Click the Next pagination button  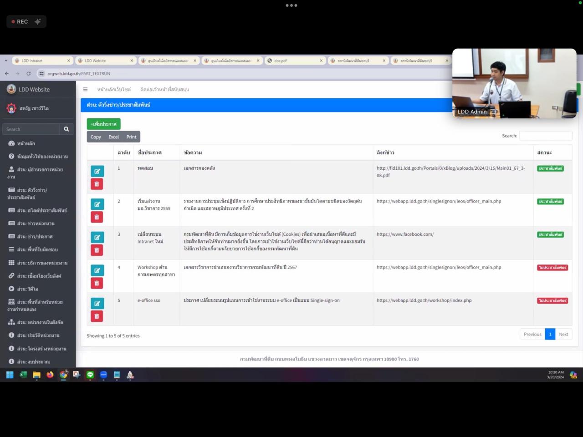tap(563, 334)
